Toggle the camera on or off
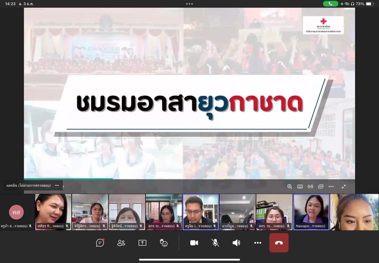 pos(194,243)
